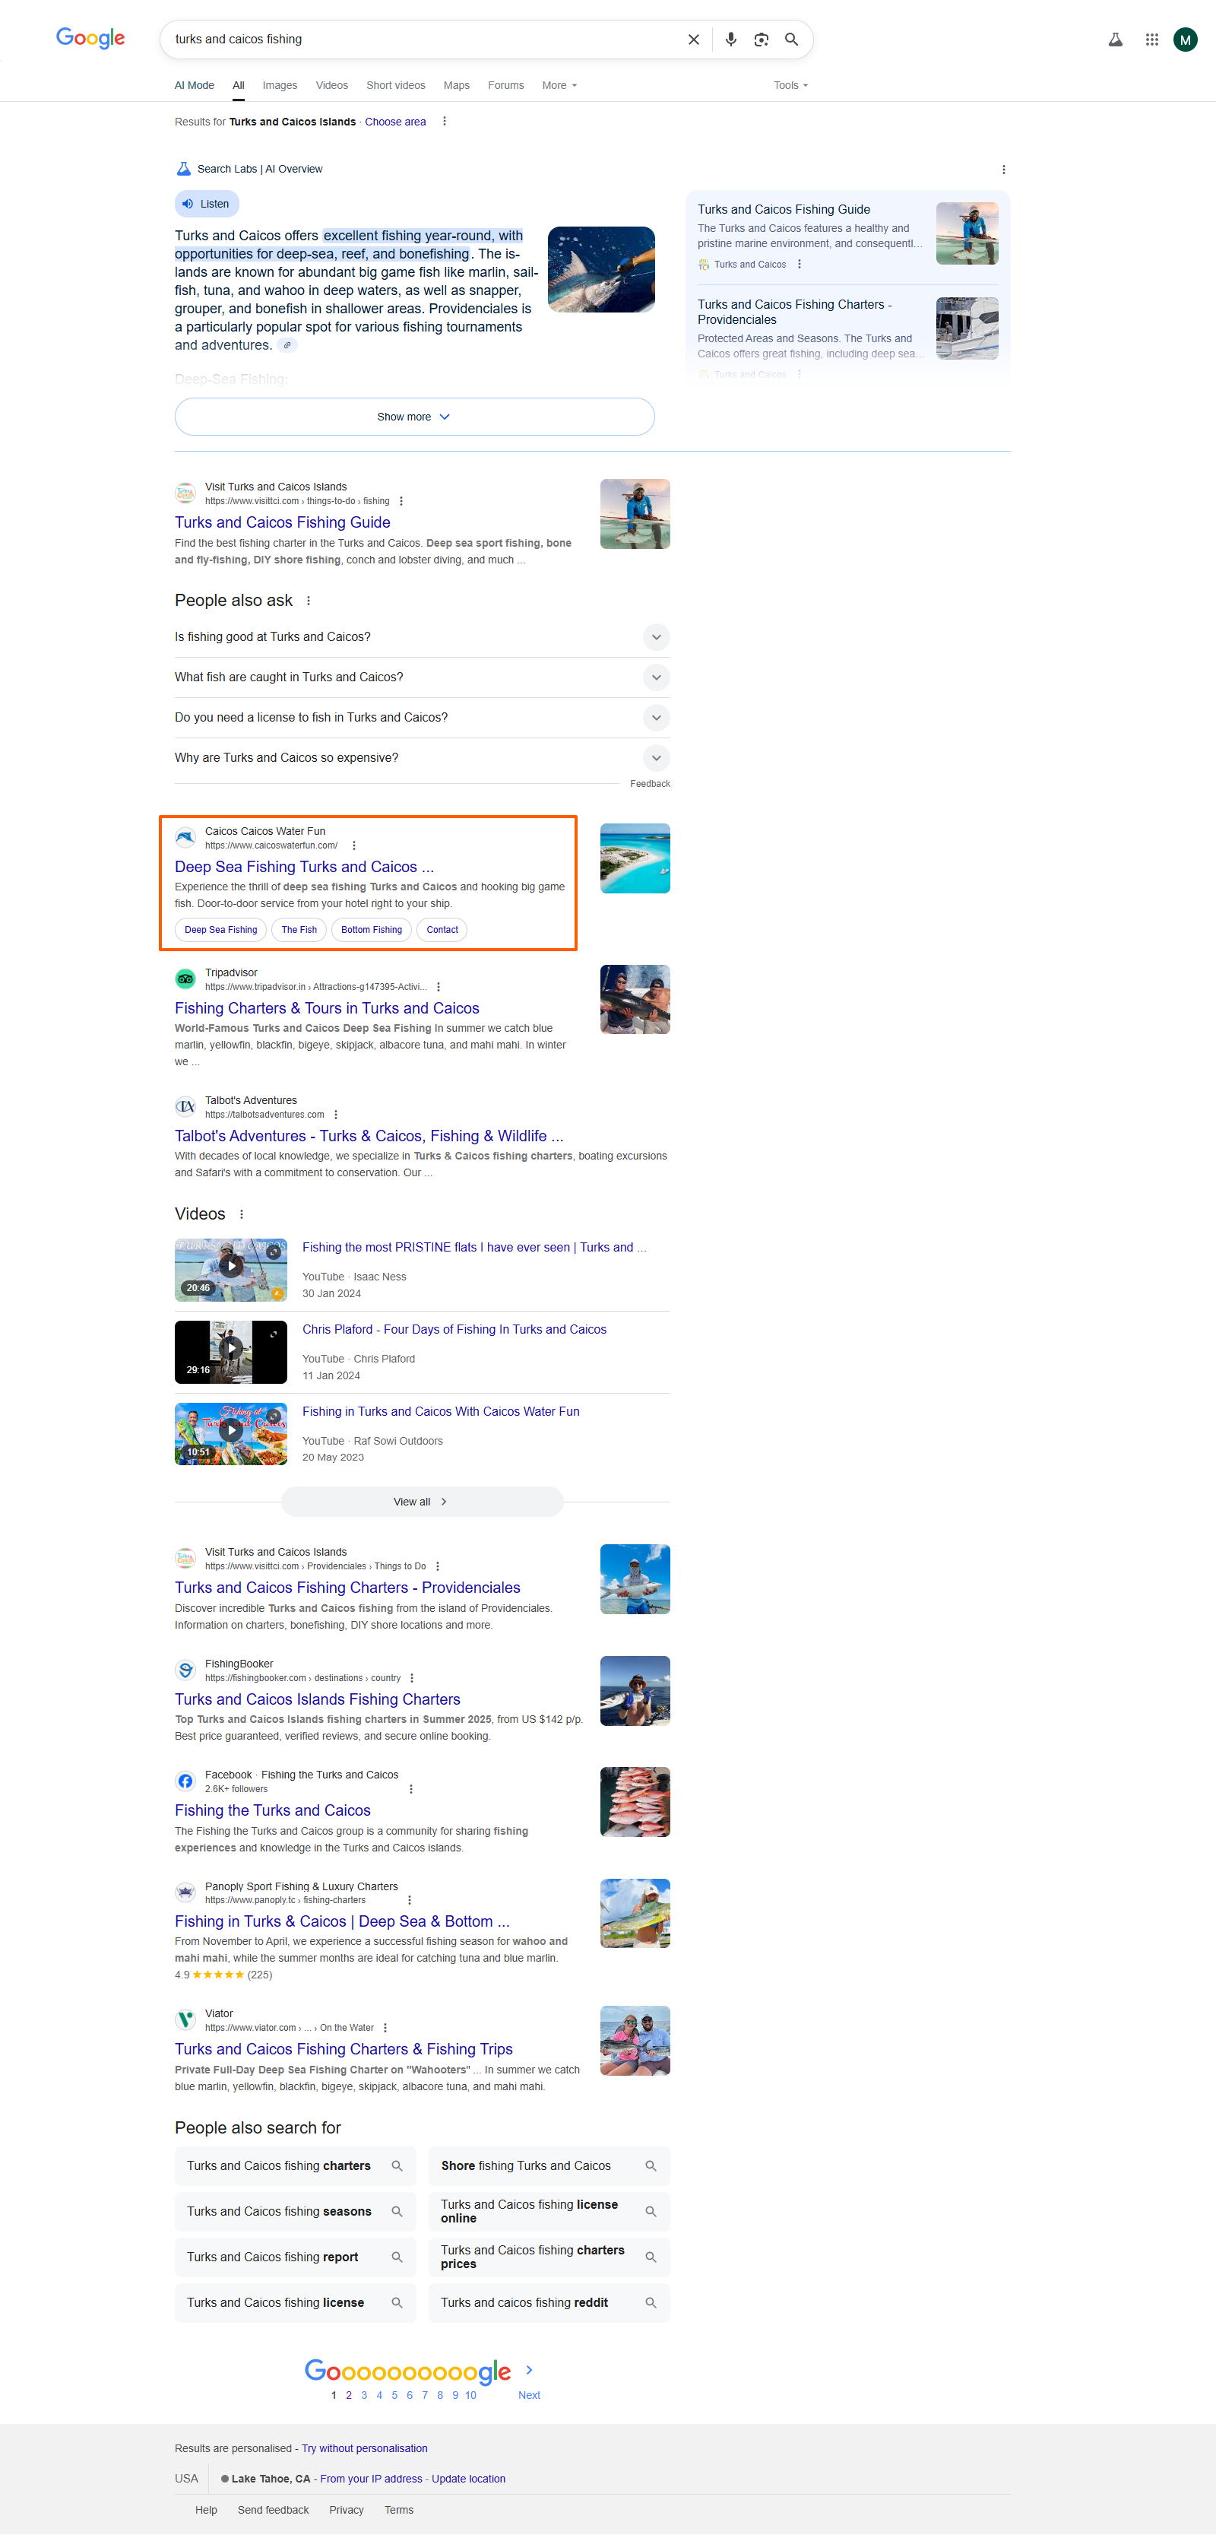The image size is (1216, 2538).
Task: Open the Tools dropdown
Action: [790, 86]
